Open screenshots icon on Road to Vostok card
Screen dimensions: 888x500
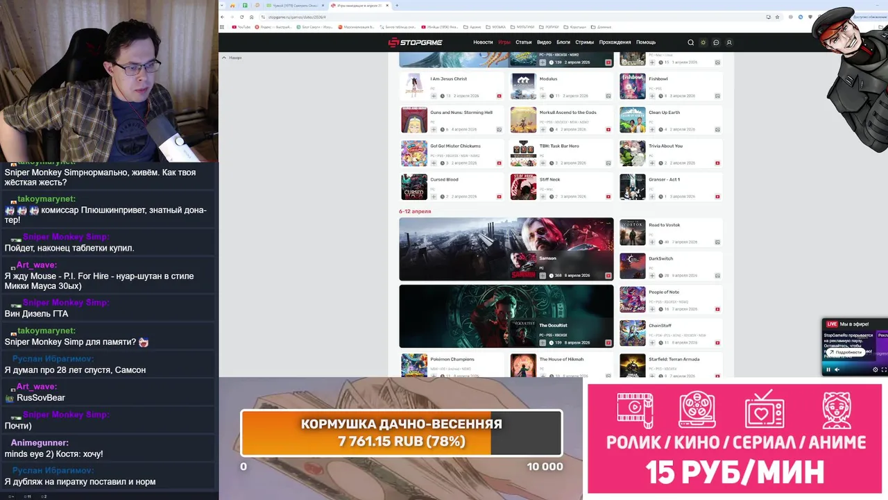tap(717, 242)
